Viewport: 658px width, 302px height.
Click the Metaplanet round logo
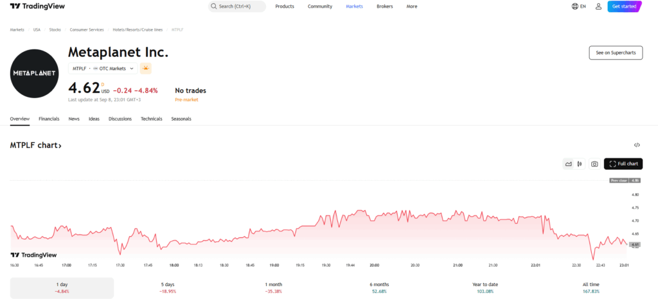(35, 73)
